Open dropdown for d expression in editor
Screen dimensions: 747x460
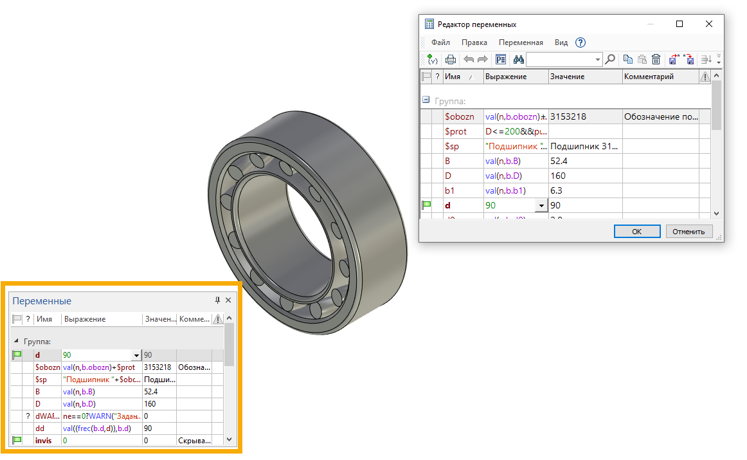(541, 206)
